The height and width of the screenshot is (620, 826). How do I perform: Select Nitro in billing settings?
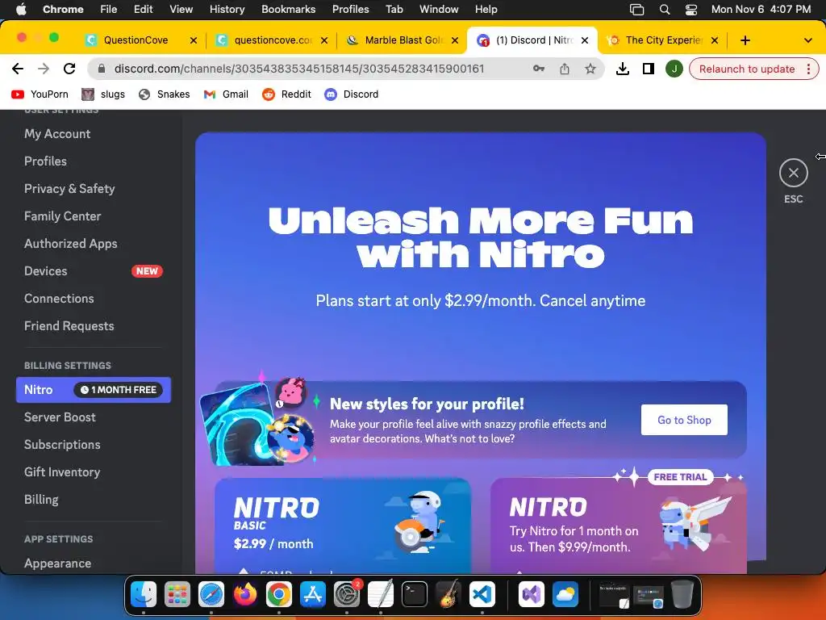tap(94, 390)
